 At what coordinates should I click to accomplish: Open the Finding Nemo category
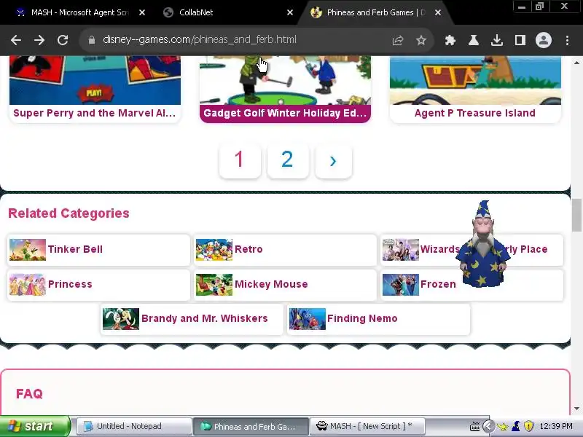pos(378,319)
